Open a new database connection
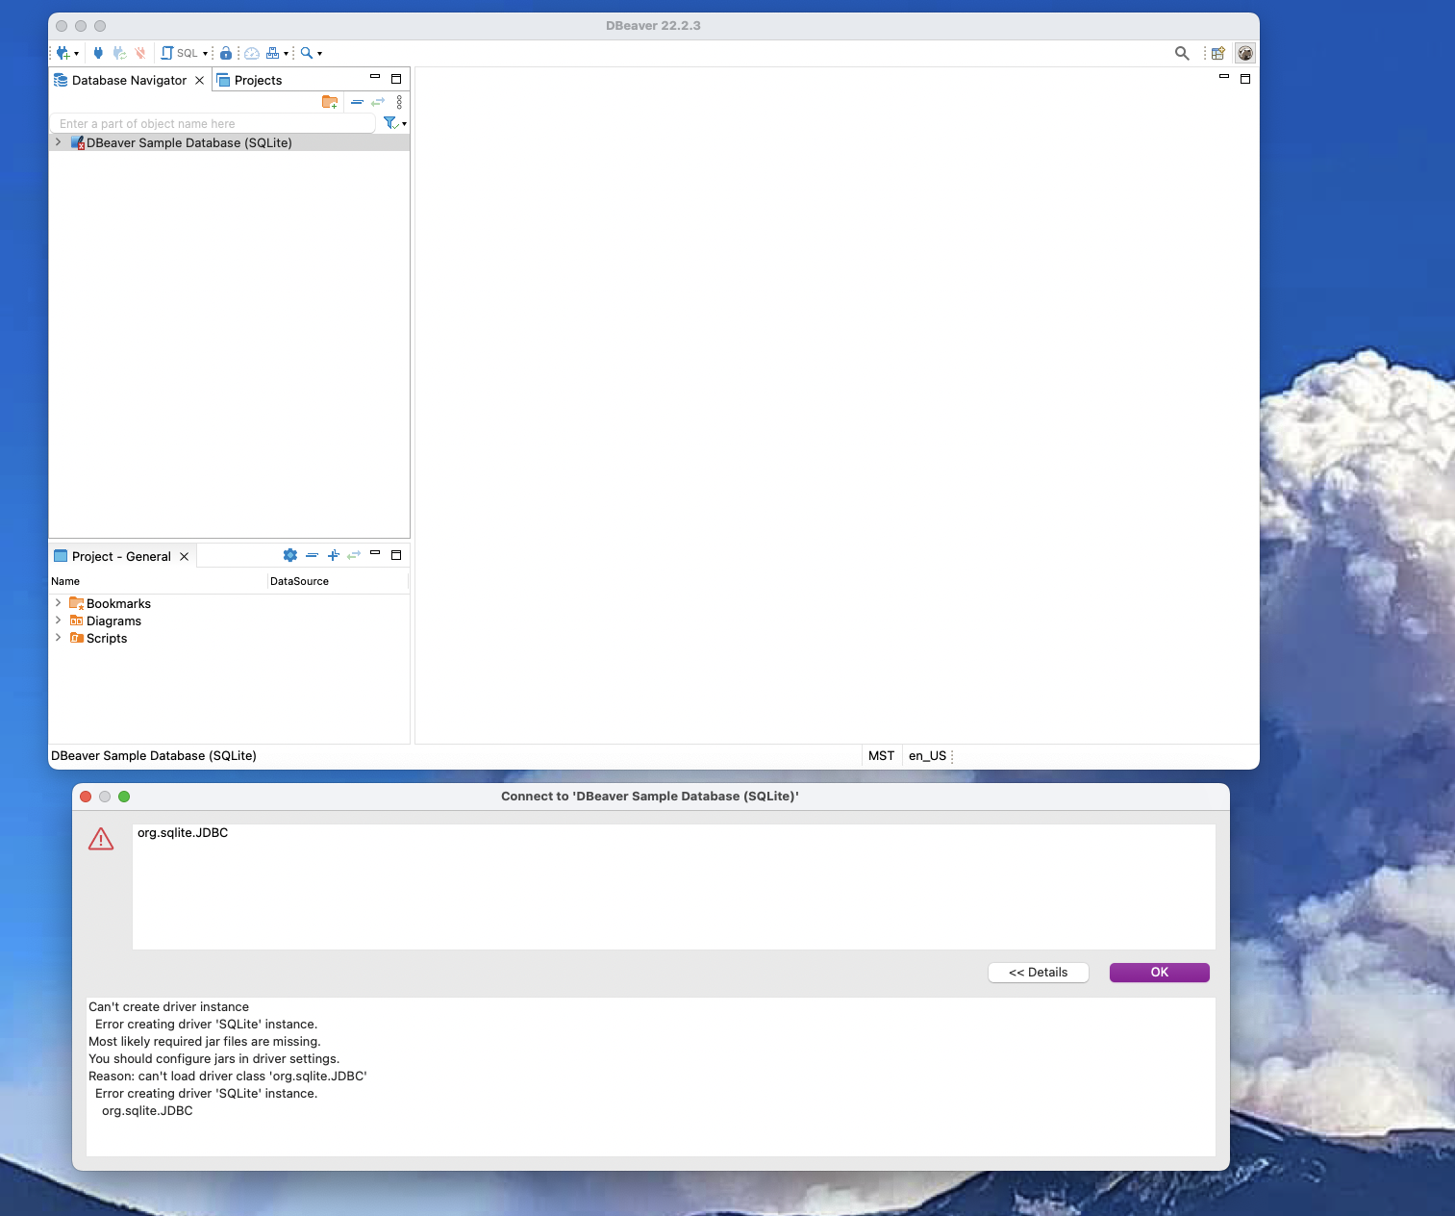The height and width of the screenshot is (1216, 1455). [62, 53]
